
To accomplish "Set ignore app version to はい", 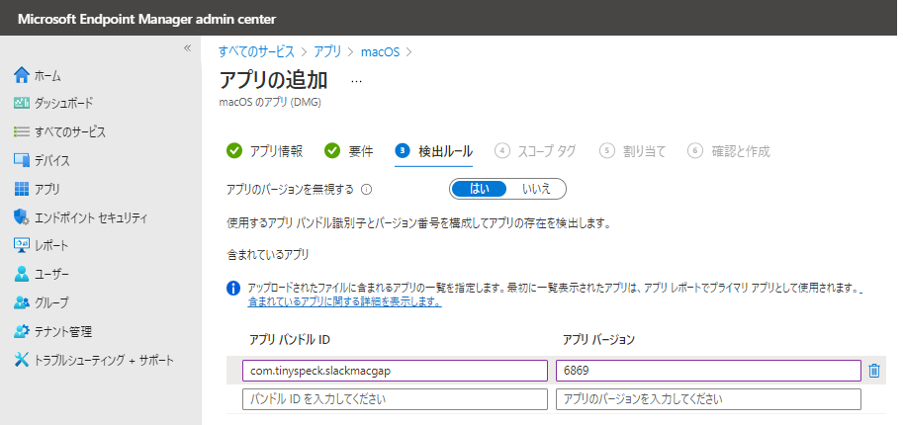I will pyautogui.click(x=479, y=189).
